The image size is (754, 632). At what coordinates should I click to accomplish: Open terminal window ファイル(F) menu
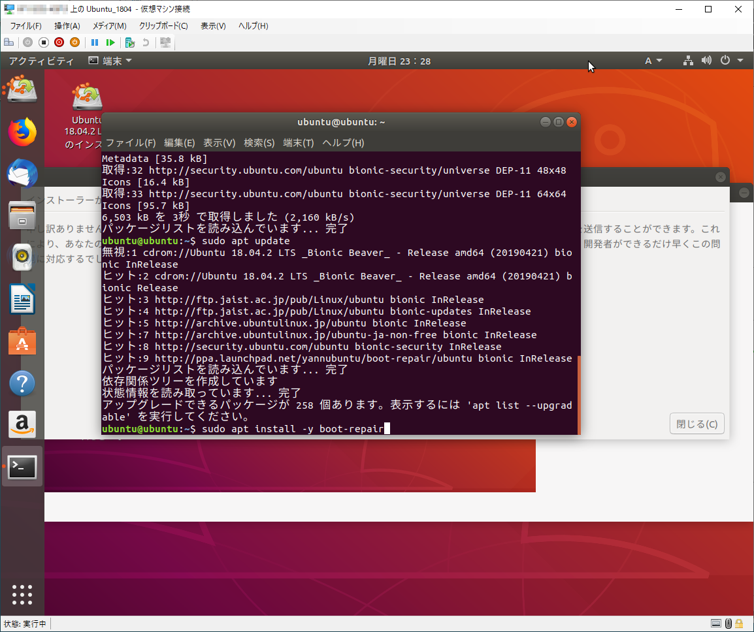(x=130, y=143)
